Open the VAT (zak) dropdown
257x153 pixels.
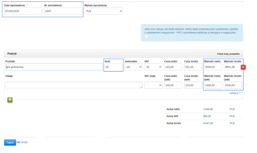tap(153, 85)
